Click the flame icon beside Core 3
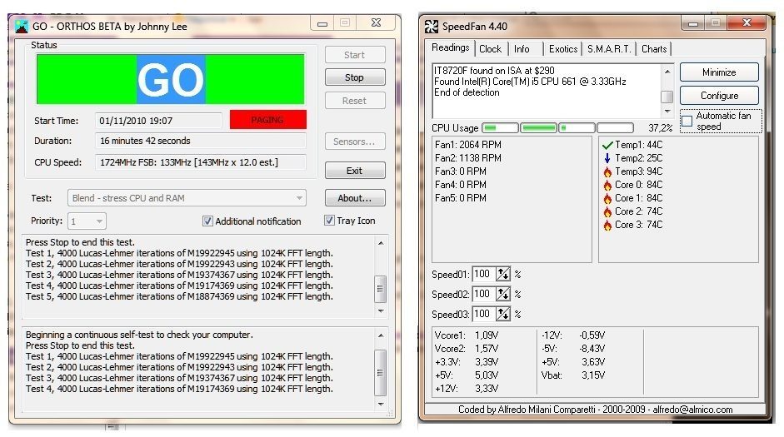The image size is (784, 437). 607,226
